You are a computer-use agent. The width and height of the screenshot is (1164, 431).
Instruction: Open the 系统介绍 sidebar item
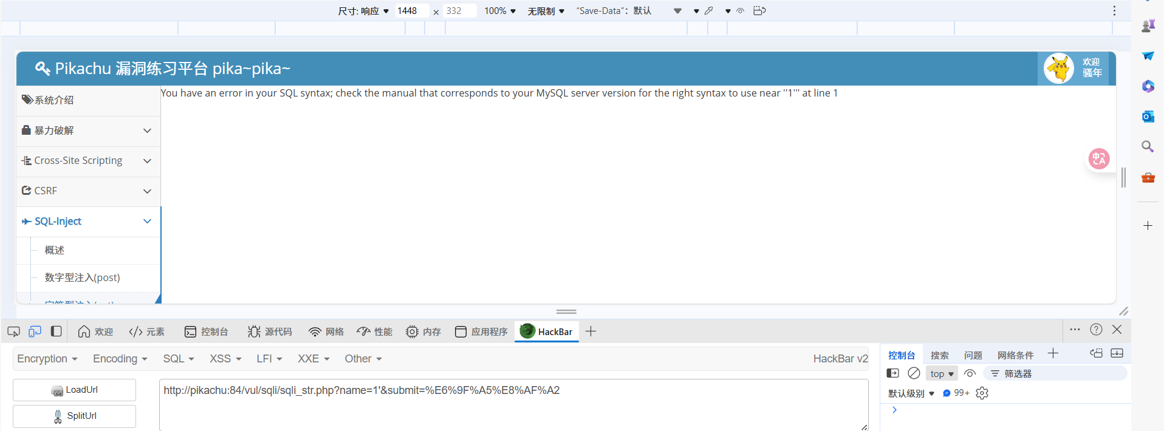(88, 100)
